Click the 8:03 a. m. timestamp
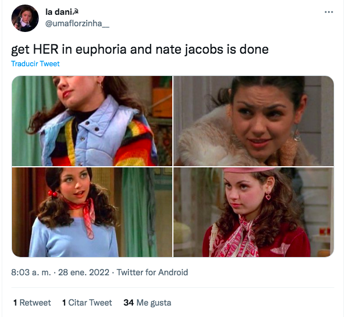 click(31, 272)
